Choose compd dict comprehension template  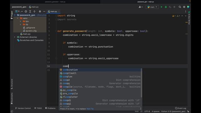tap(100, 80)
